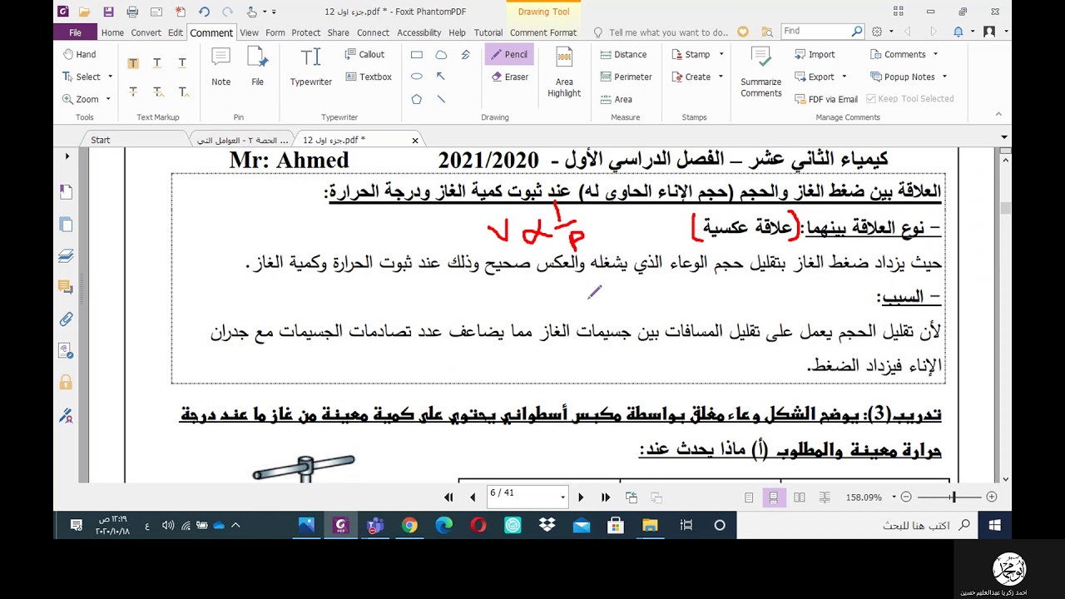1065x599 pixels.
Task: Open Summarize Comments
Action: (x=760, y=72)
